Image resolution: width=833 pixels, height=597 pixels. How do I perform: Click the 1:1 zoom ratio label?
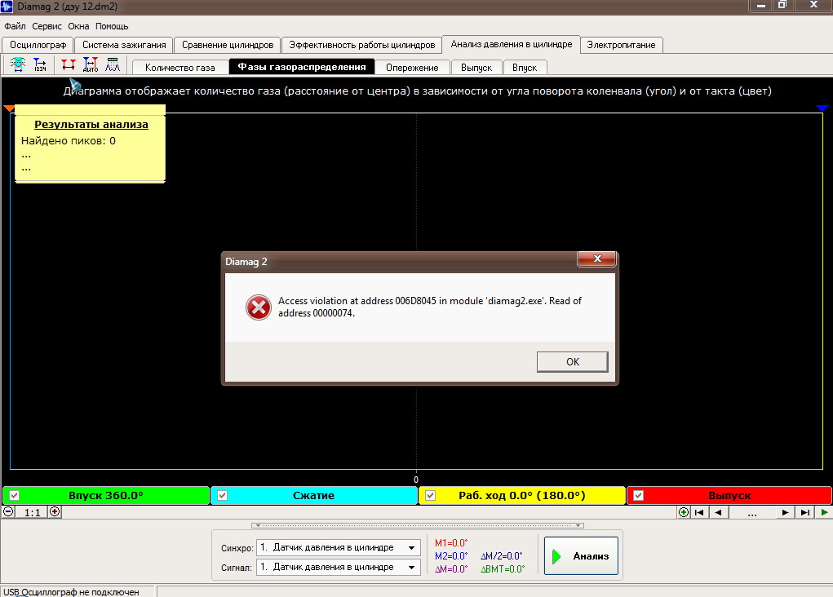(x=32, y=512)
